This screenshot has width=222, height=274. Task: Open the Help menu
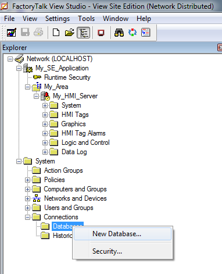144,19
